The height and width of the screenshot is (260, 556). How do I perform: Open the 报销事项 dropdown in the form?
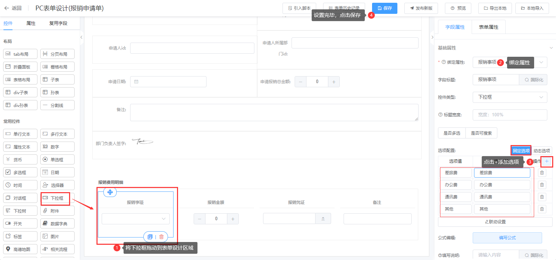tap(136, 219)
